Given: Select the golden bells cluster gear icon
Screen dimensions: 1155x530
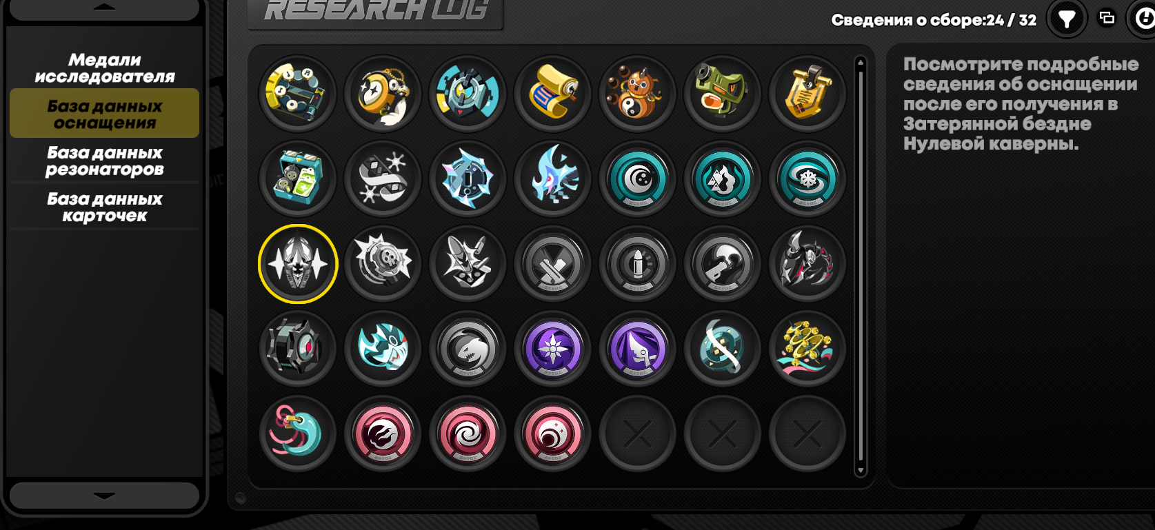Looking at the screenshot, I should [x=807, y=348].
